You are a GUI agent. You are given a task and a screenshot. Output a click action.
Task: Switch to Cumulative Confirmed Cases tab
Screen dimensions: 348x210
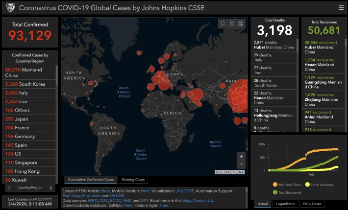pos(91,180)
